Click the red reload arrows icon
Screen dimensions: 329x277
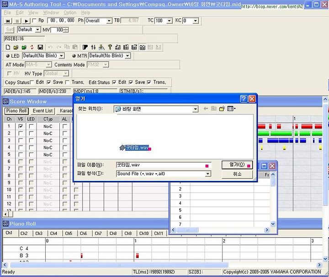[32, 48]
